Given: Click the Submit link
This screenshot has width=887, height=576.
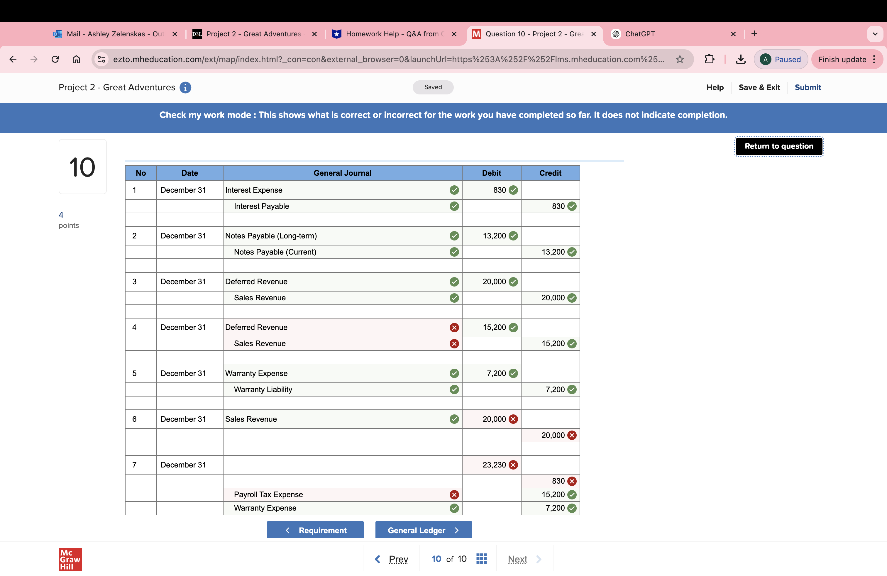Looking at the screenshot, I should point(808,87).
